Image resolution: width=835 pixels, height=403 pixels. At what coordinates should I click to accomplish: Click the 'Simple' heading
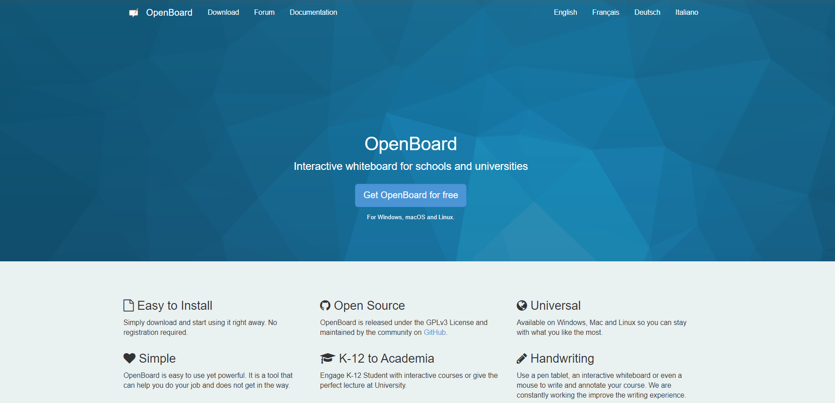(x=157, y=358)
